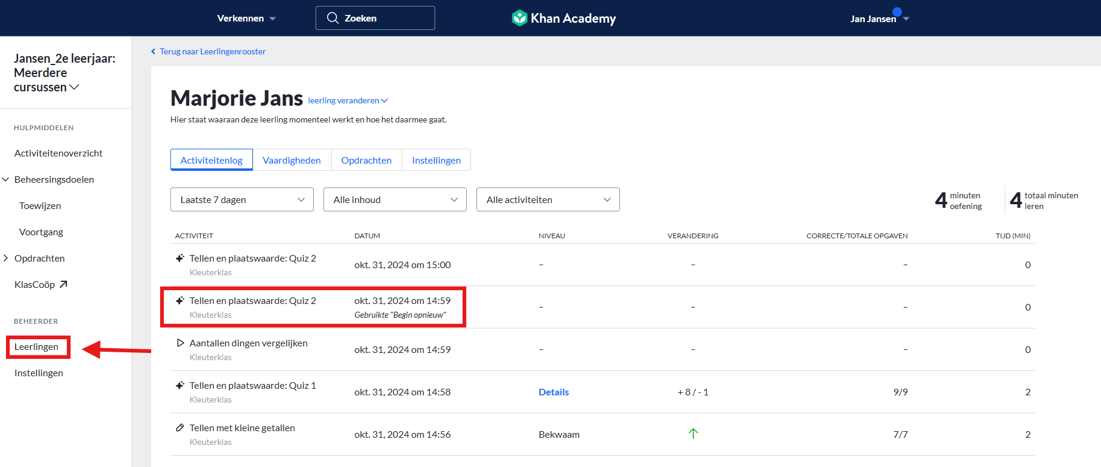The image size is (1101, 467).
Task: Collapse the Beheersingsdoelen sidebar section
Action: click(x=6, y=179)
